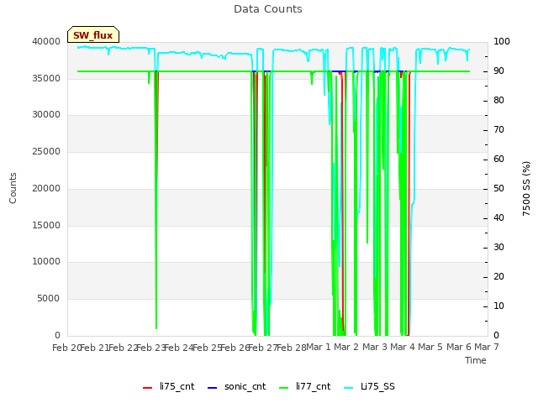This screenshot has height=403, width=538.
Task: Toggle the sonic_cnt legend entry
Action: point(237,386)
